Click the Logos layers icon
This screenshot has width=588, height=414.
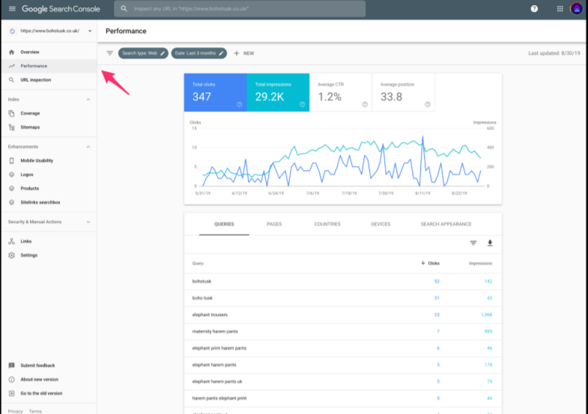pyautogui.click(x=12, y=174)
